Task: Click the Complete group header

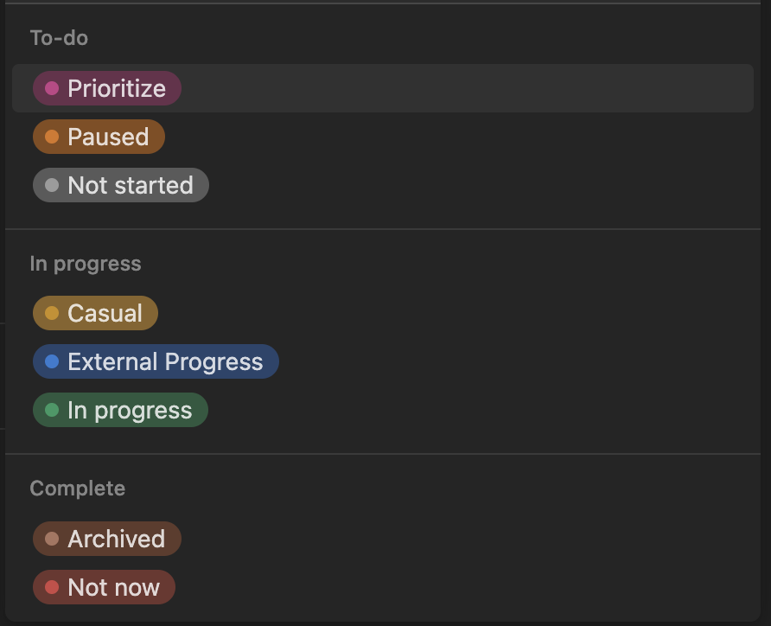Action: (77, 489)
